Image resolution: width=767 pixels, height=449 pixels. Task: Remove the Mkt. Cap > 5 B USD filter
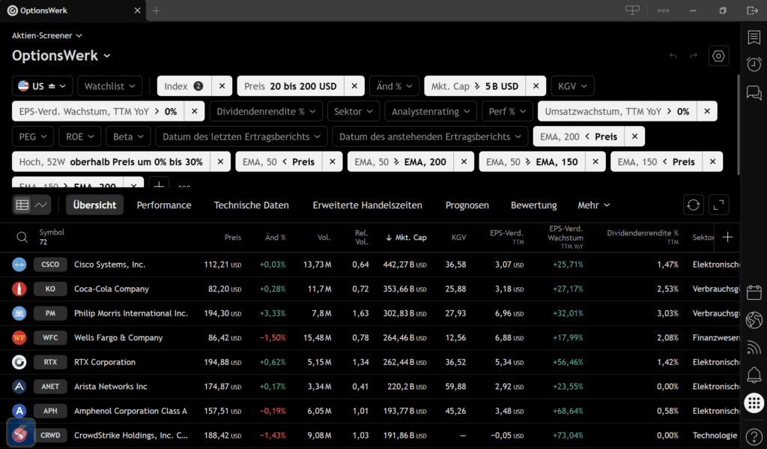[536, 86]
